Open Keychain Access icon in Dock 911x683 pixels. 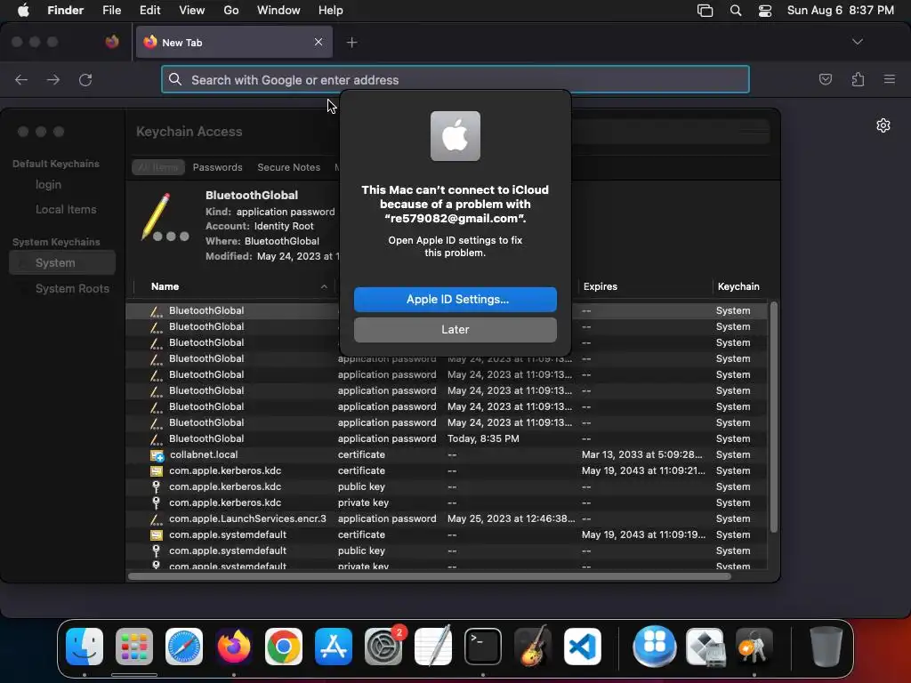pos(754,647)
